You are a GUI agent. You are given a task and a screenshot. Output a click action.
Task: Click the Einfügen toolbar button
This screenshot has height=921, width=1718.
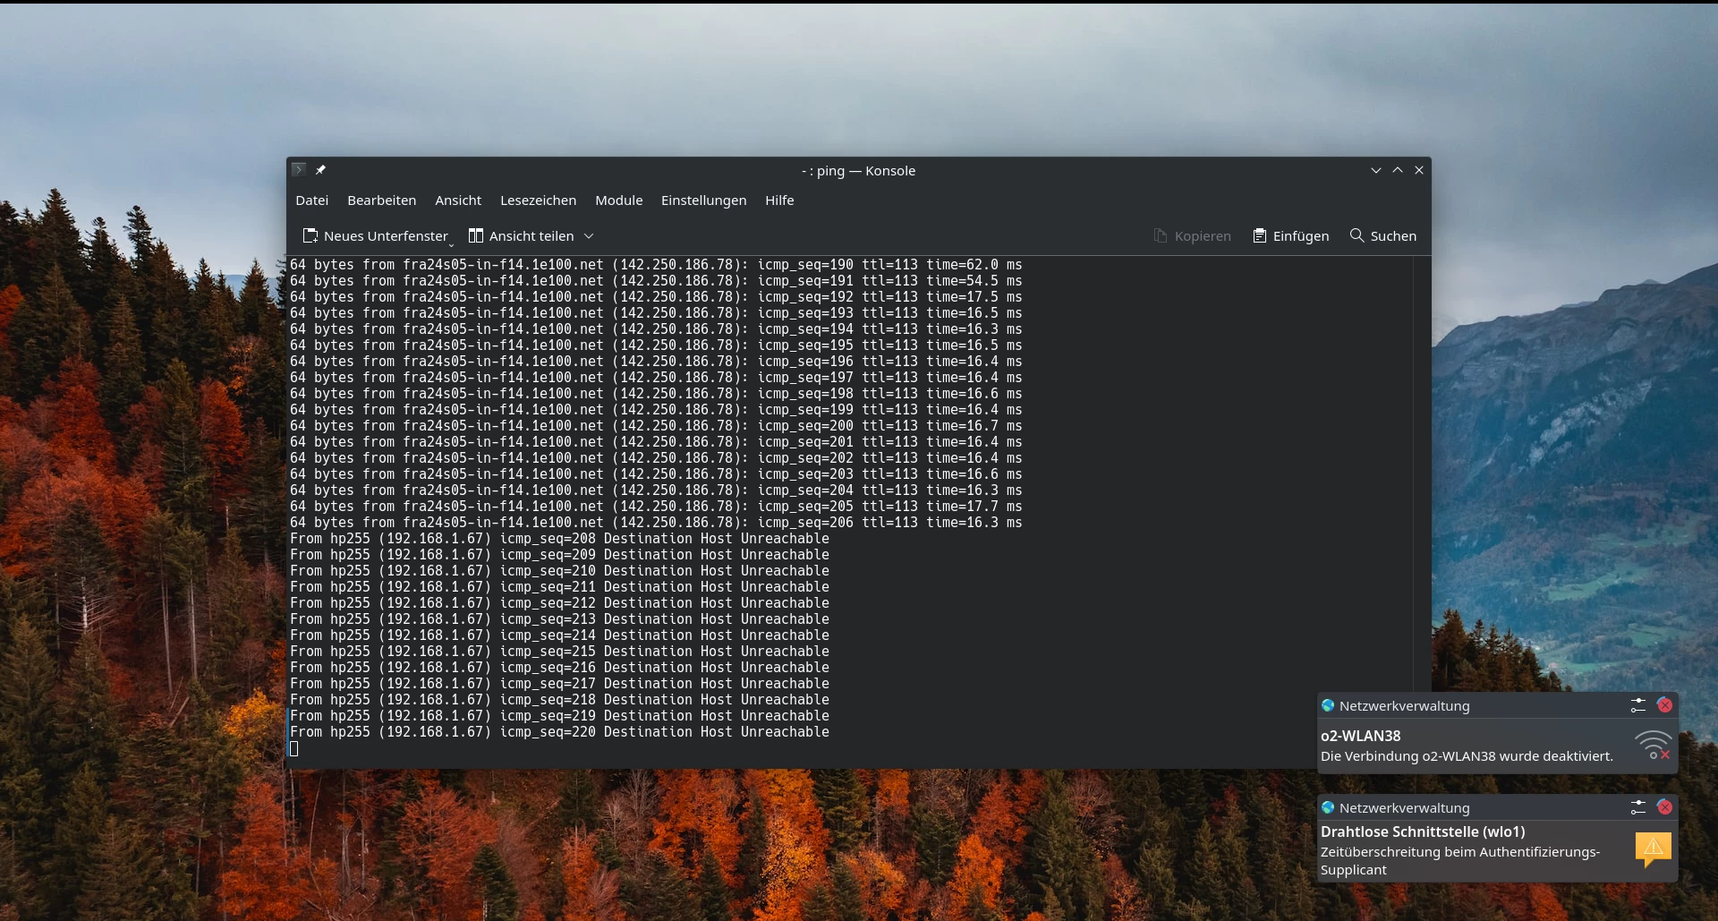tap(1290, 236)
